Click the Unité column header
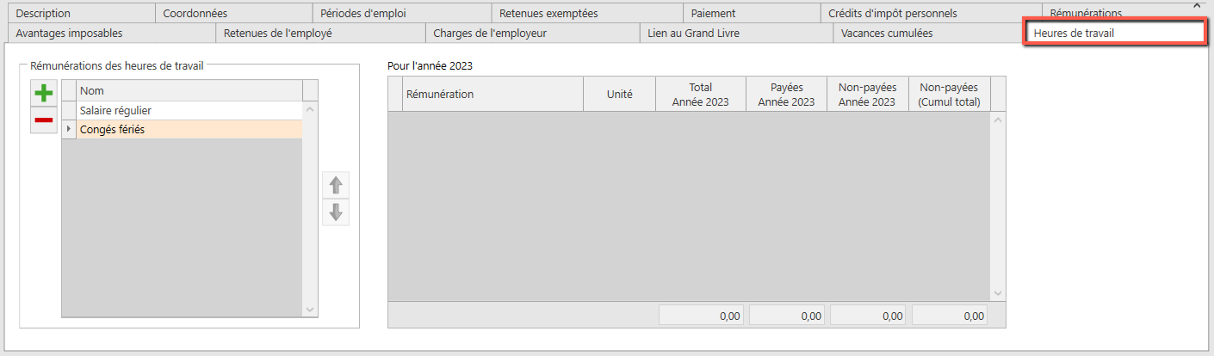 (619, 94)
